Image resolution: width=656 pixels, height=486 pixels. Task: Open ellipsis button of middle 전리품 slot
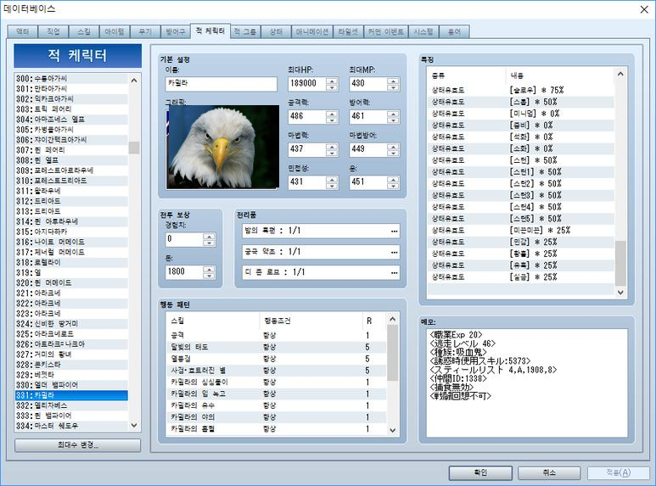tap(394, 252)
